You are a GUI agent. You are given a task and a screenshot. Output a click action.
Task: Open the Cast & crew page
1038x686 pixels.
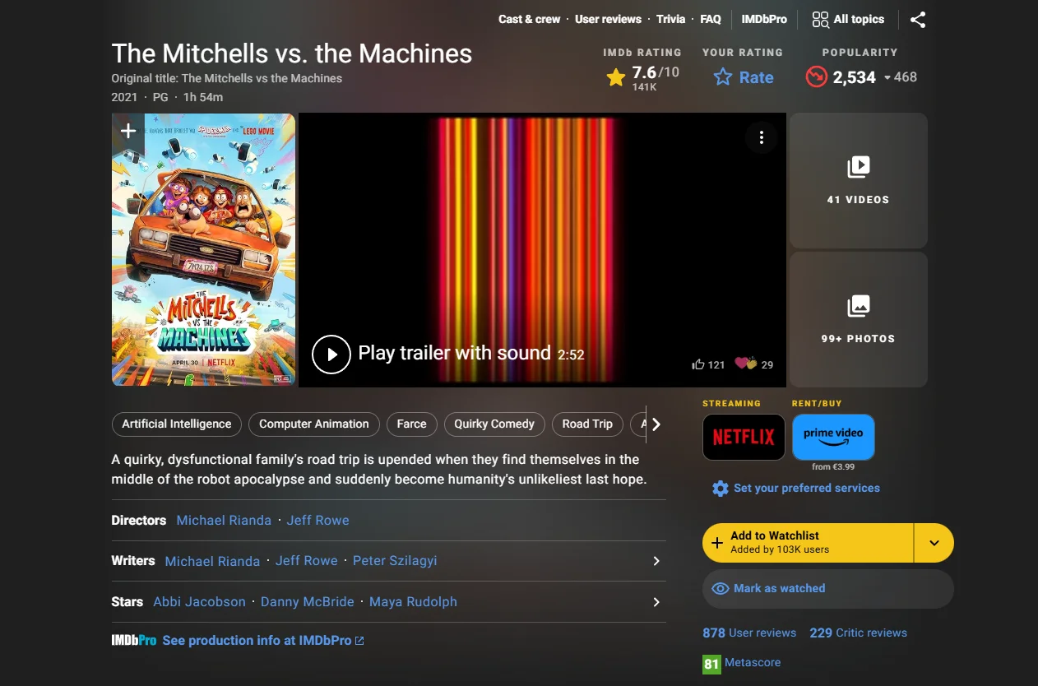pos(529,19)
